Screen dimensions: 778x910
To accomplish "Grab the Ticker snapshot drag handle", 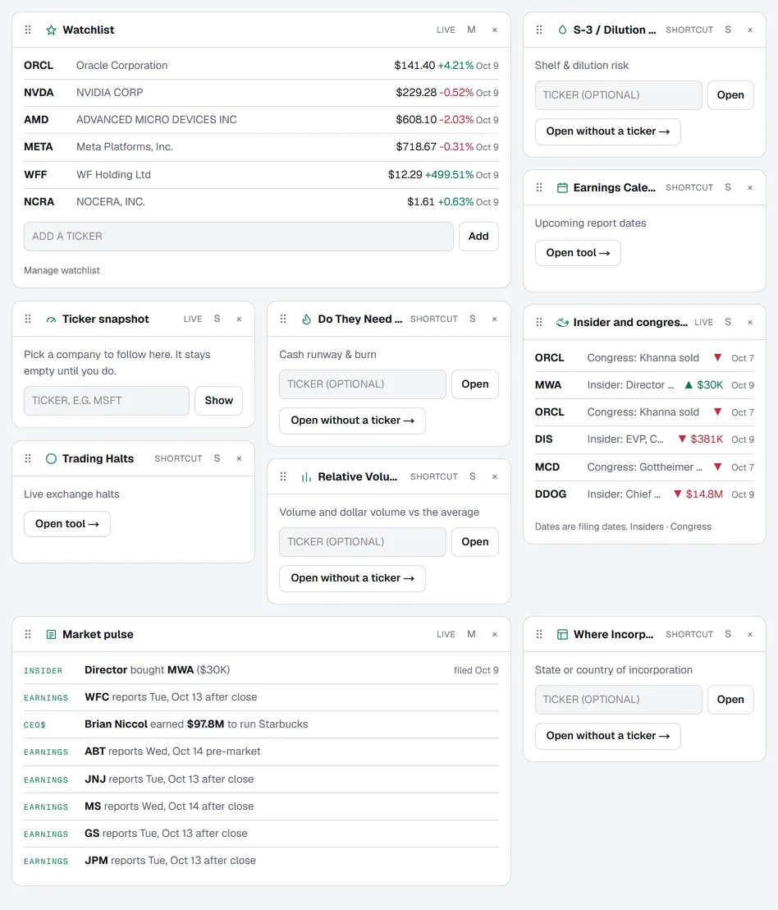I will tap(28, 319).
